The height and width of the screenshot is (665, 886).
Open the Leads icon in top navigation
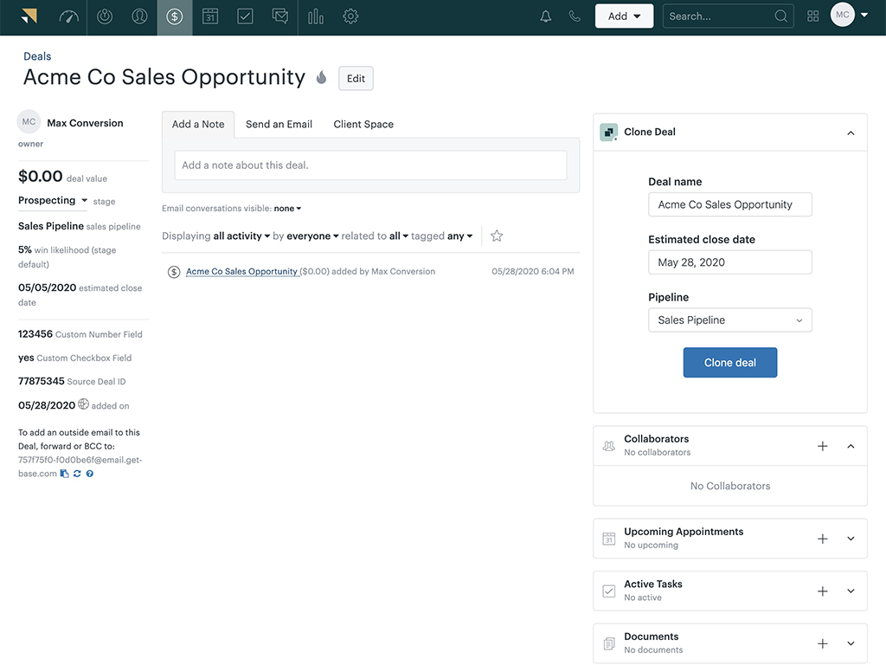[x=105, y=16]
